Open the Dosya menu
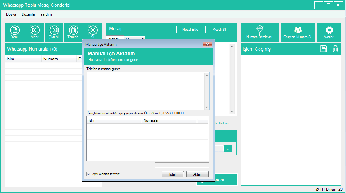 (11, 14)
